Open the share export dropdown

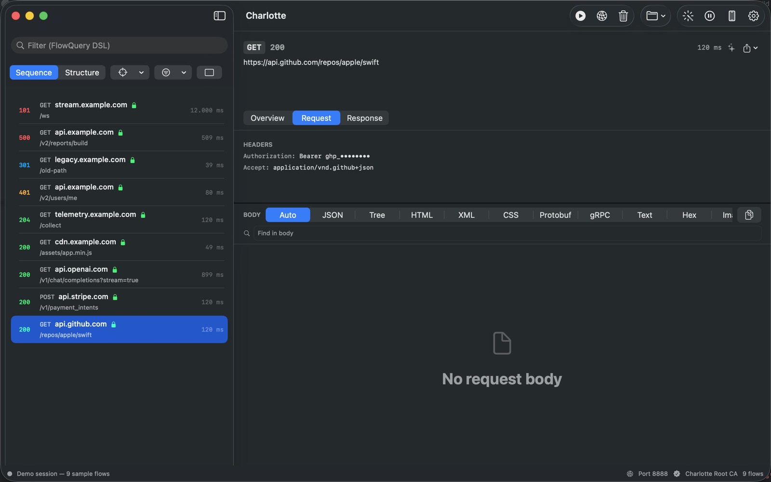(750, 48)
